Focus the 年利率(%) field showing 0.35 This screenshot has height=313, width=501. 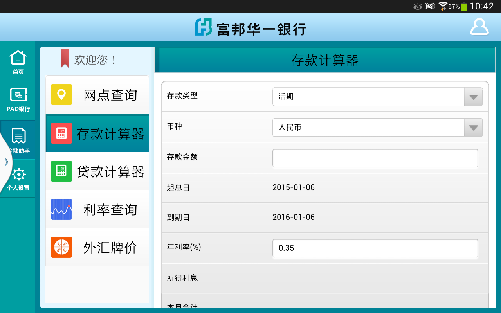click(375, 248)
